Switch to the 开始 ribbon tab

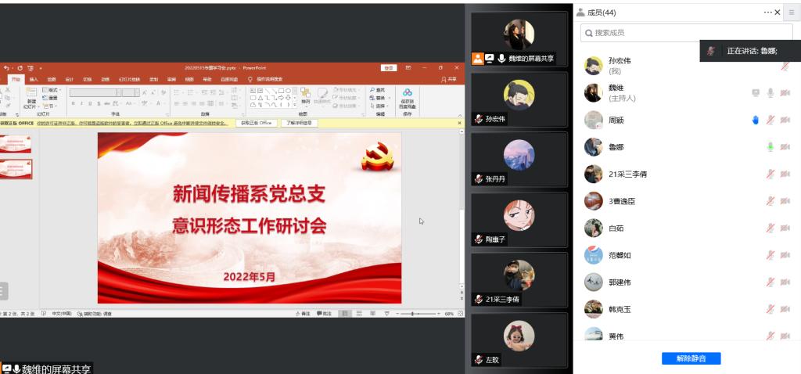(x=15, y=79)
